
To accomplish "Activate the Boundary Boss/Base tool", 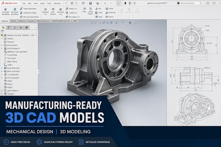I will 29,17.
